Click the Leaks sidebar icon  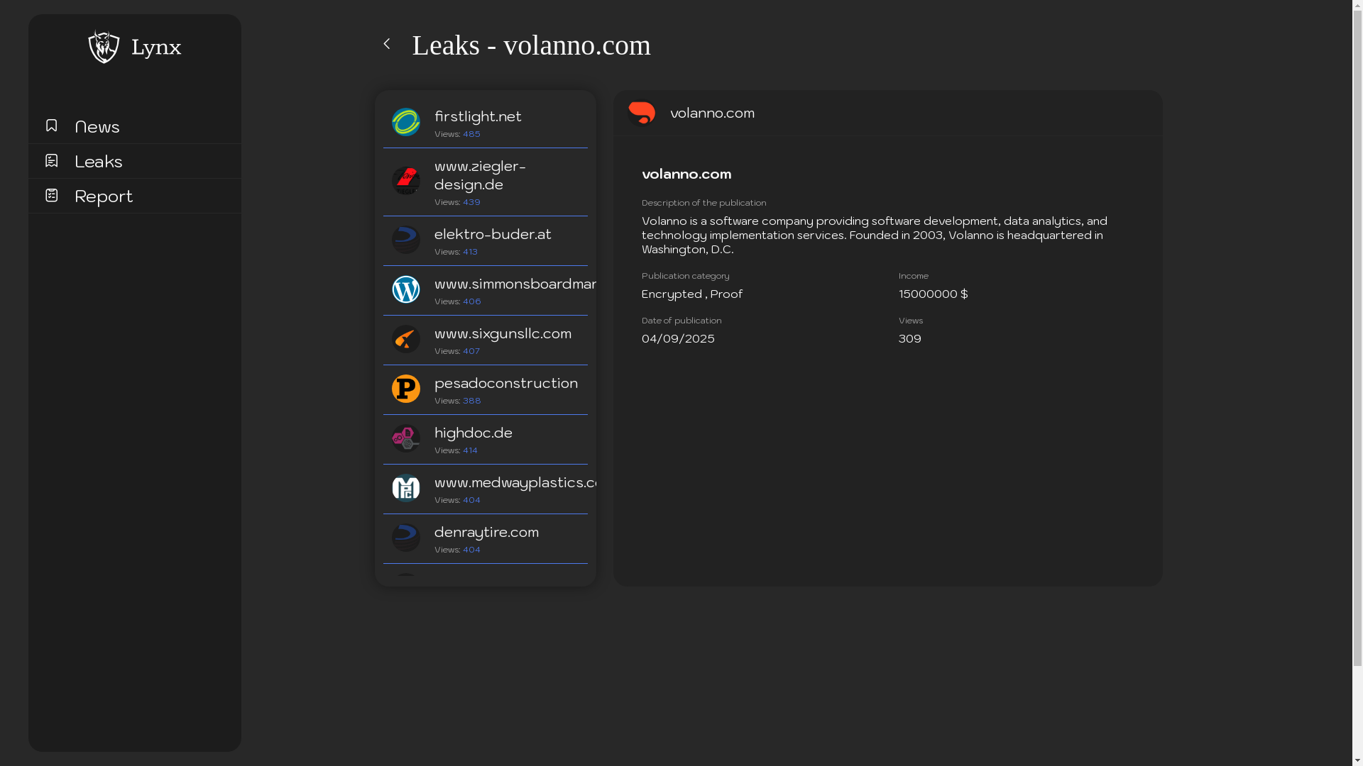click(51, 161)
